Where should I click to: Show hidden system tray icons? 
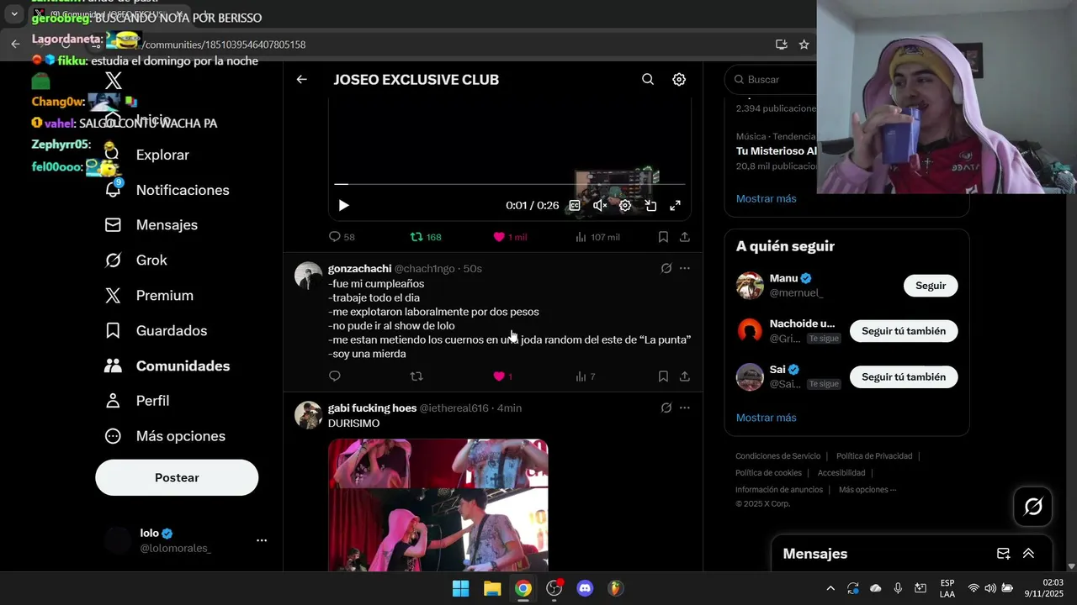[830, 588]
